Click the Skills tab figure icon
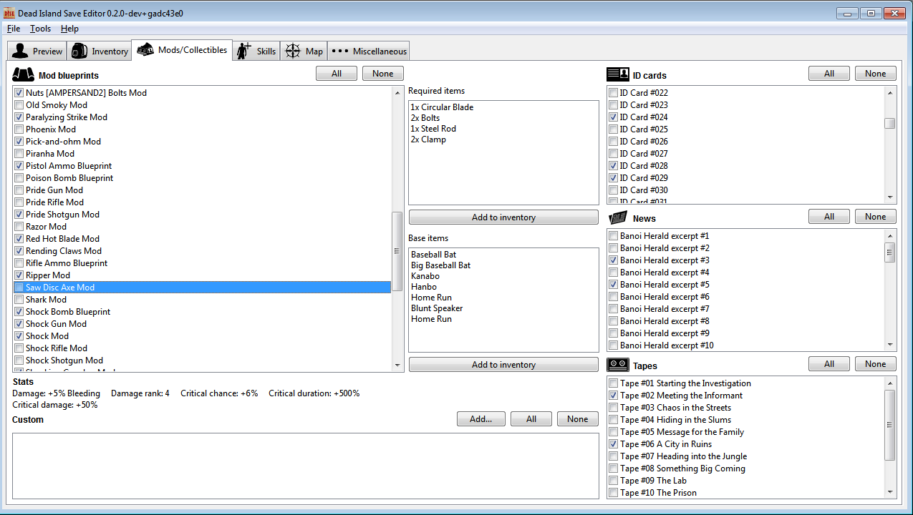Screen dimensions: 913x515 point(245,51)
